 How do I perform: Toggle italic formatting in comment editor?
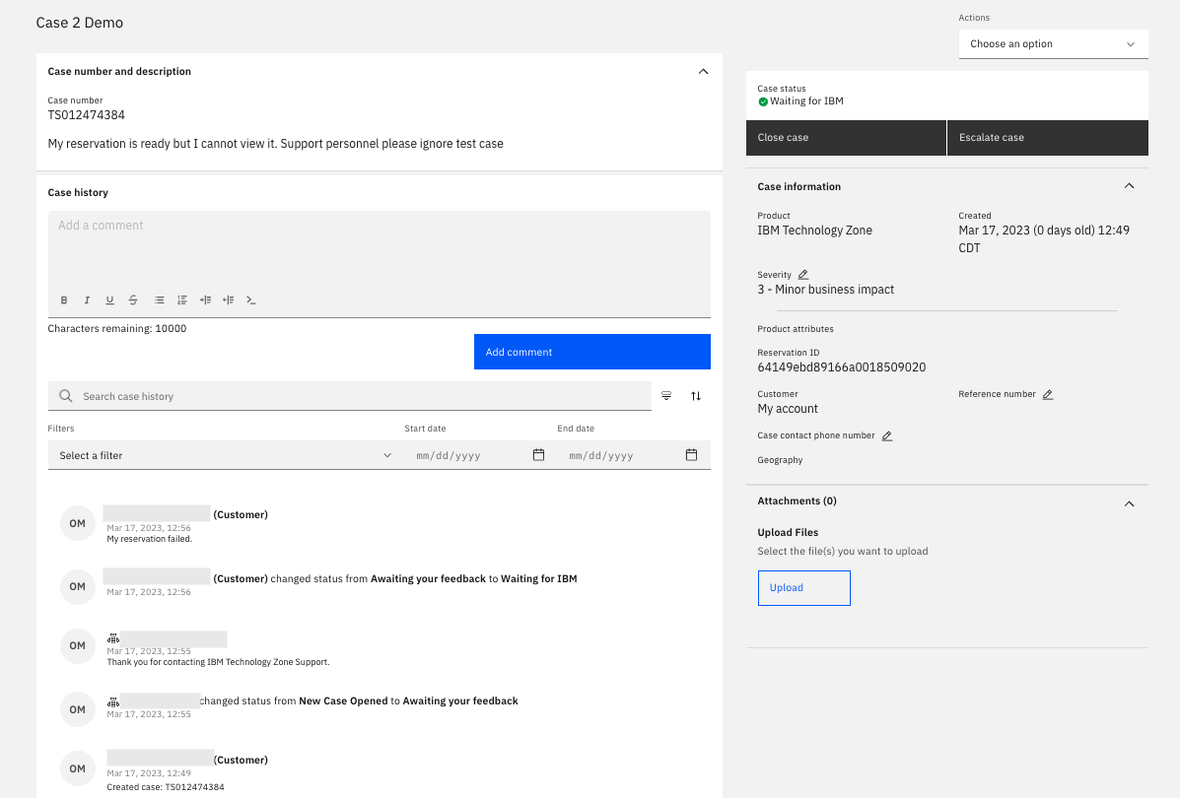click(88, 300)
